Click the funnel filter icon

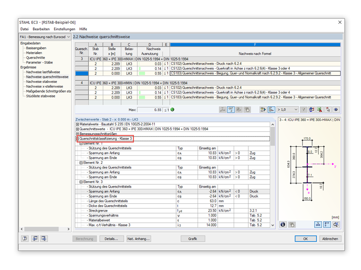click(304, 109)
